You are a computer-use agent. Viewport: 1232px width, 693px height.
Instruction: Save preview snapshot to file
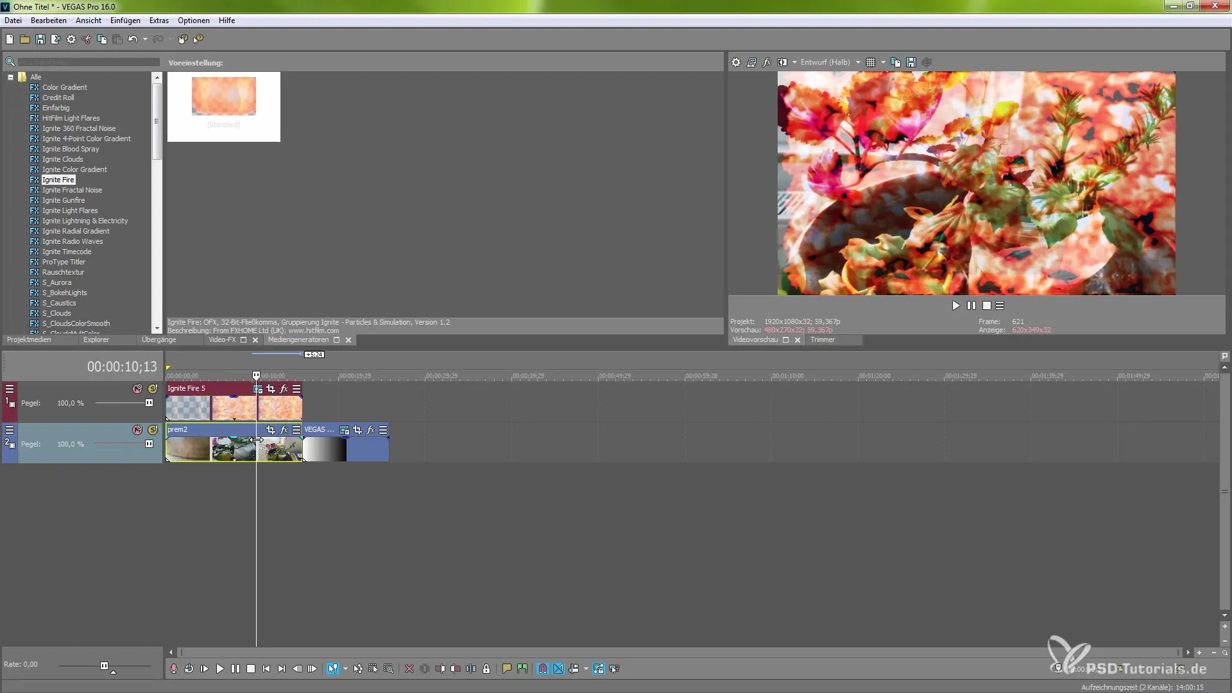tap(911, 62)
